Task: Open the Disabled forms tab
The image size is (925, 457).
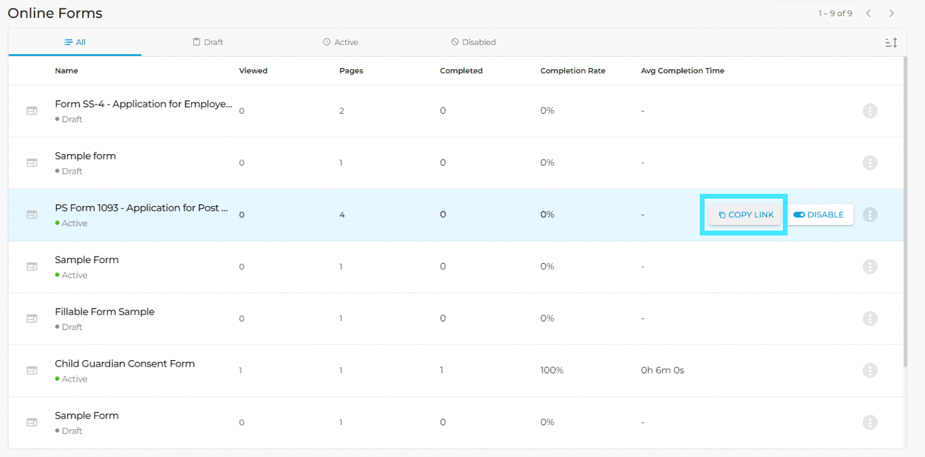Action: (x=473, y=42)
